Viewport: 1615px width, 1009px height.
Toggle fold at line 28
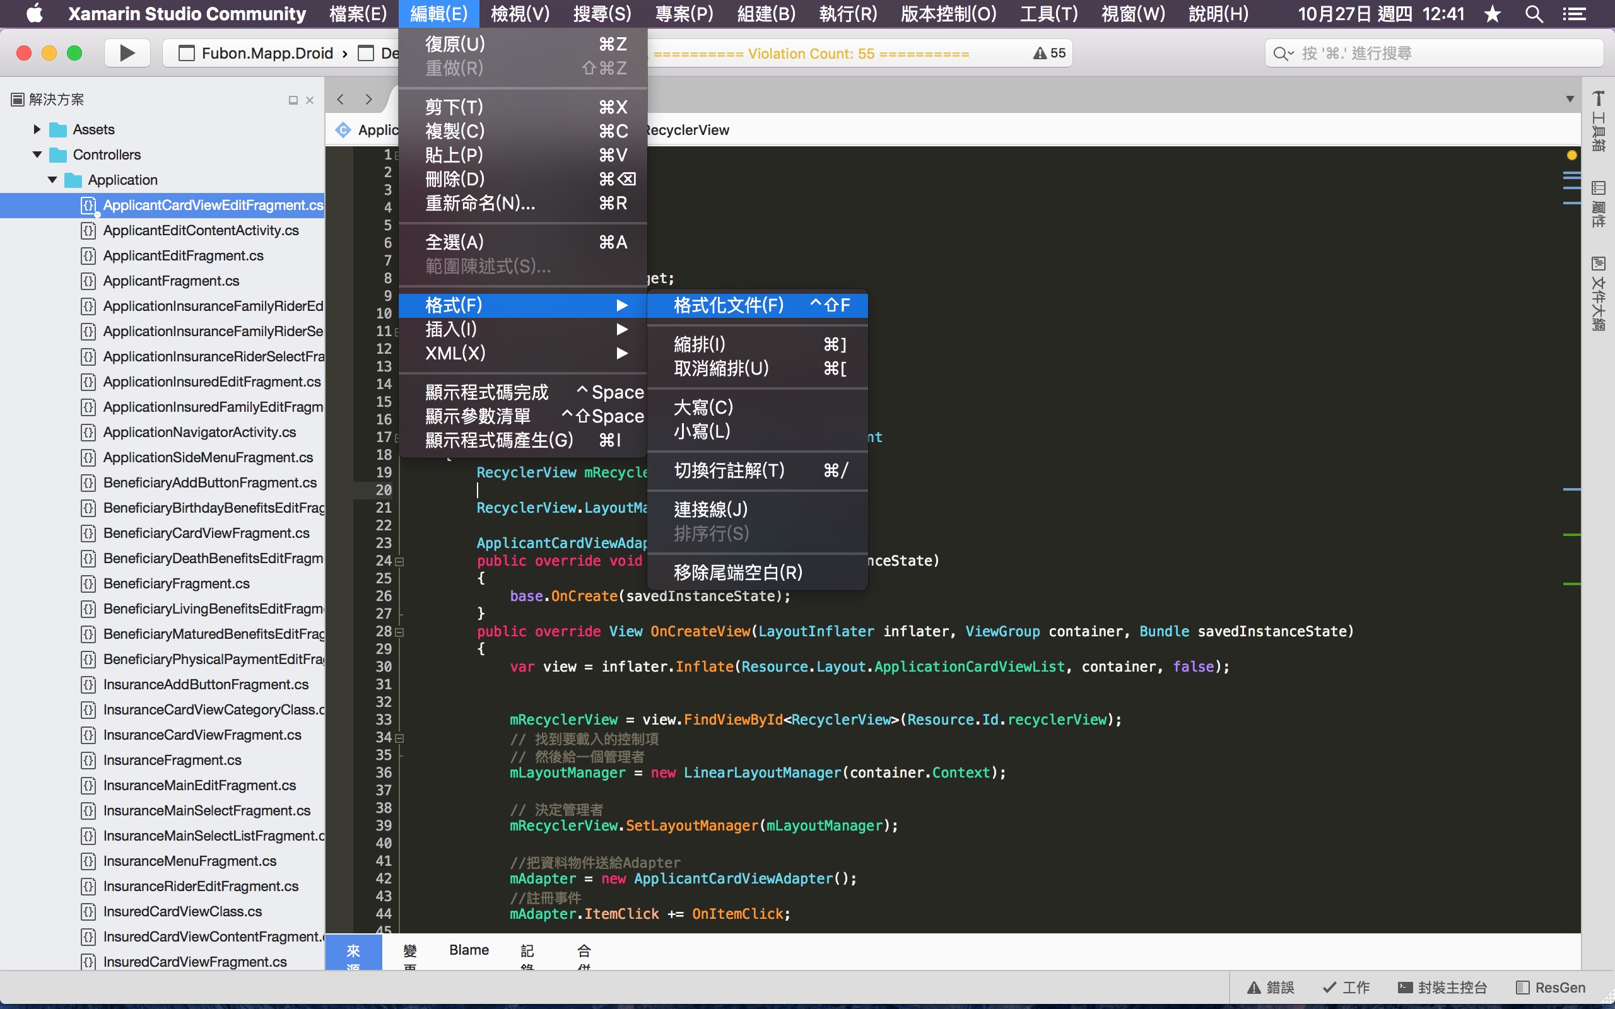point(400,632)
